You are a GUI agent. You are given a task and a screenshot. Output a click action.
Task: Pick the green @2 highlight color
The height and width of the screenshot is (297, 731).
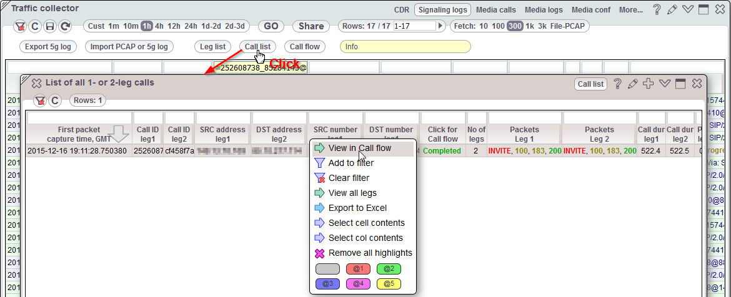(x=389, y=269)
